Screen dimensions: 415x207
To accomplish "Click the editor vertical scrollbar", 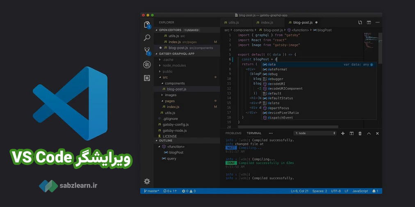I will point(380,48).
